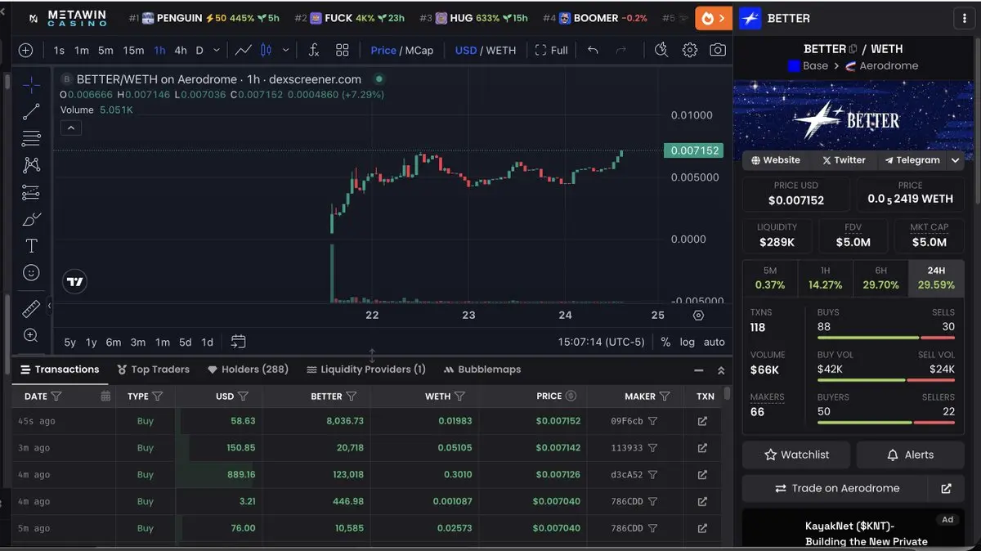The height and width of the screenshot is (551, 981).
Task: Select the text annotation tool
Action: [31, 246]
